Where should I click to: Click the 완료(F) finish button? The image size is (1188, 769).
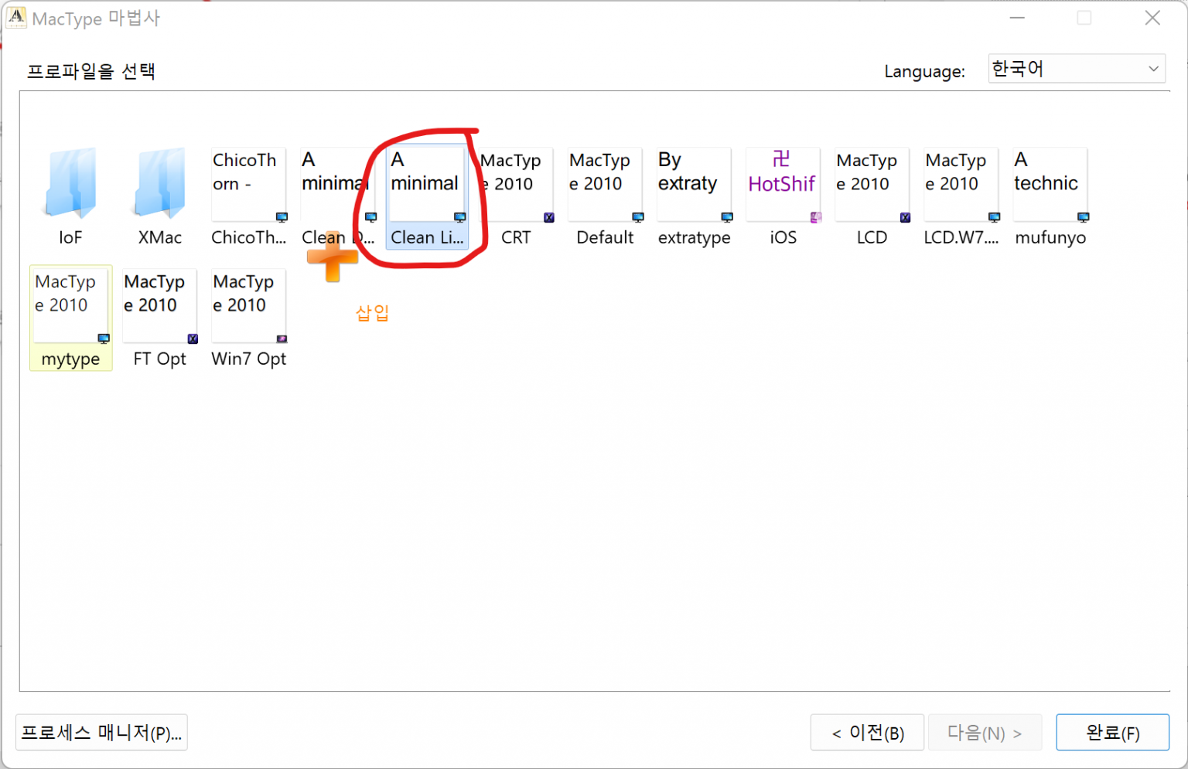pos(1112,732)
